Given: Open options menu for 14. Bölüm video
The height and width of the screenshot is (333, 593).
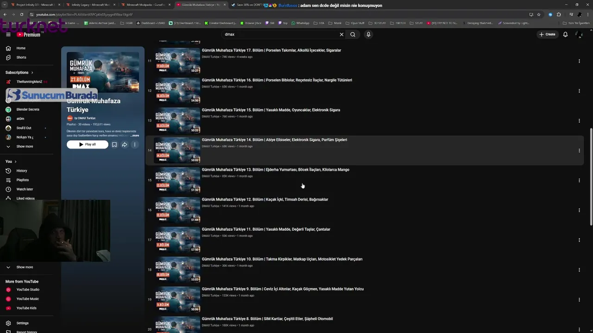Looking at the screenshot, I should pyautogui.click(x=579, y=150).
